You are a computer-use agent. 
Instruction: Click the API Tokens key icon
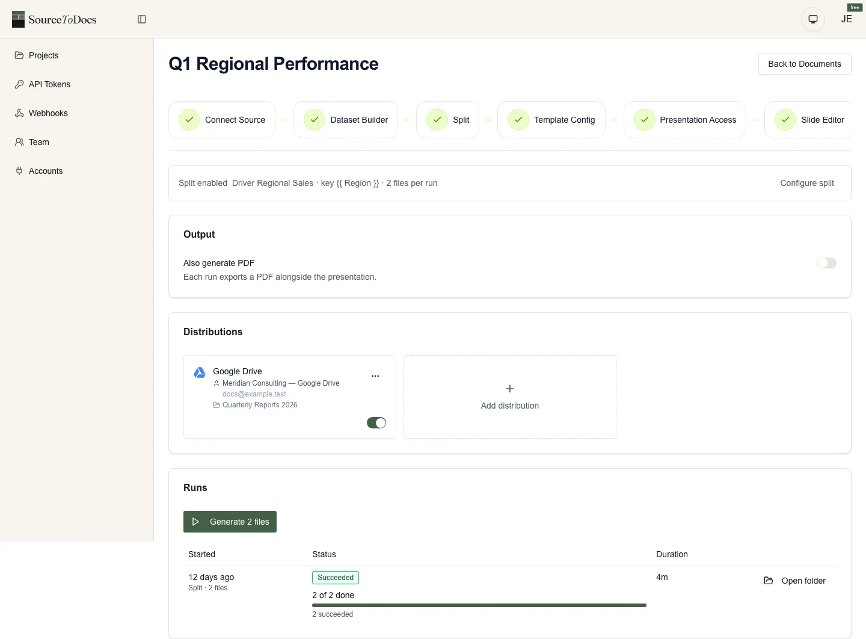tap(19, 84)
